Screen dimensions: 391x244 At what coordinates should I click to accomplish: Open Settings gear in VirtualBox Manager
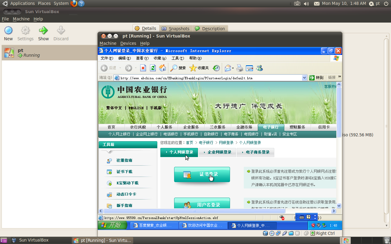point(25,30)
